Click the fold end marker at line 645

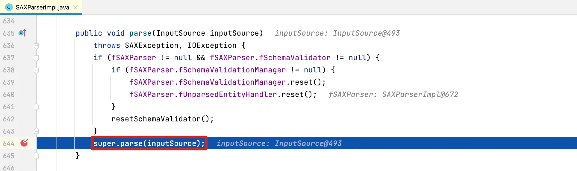36,155
